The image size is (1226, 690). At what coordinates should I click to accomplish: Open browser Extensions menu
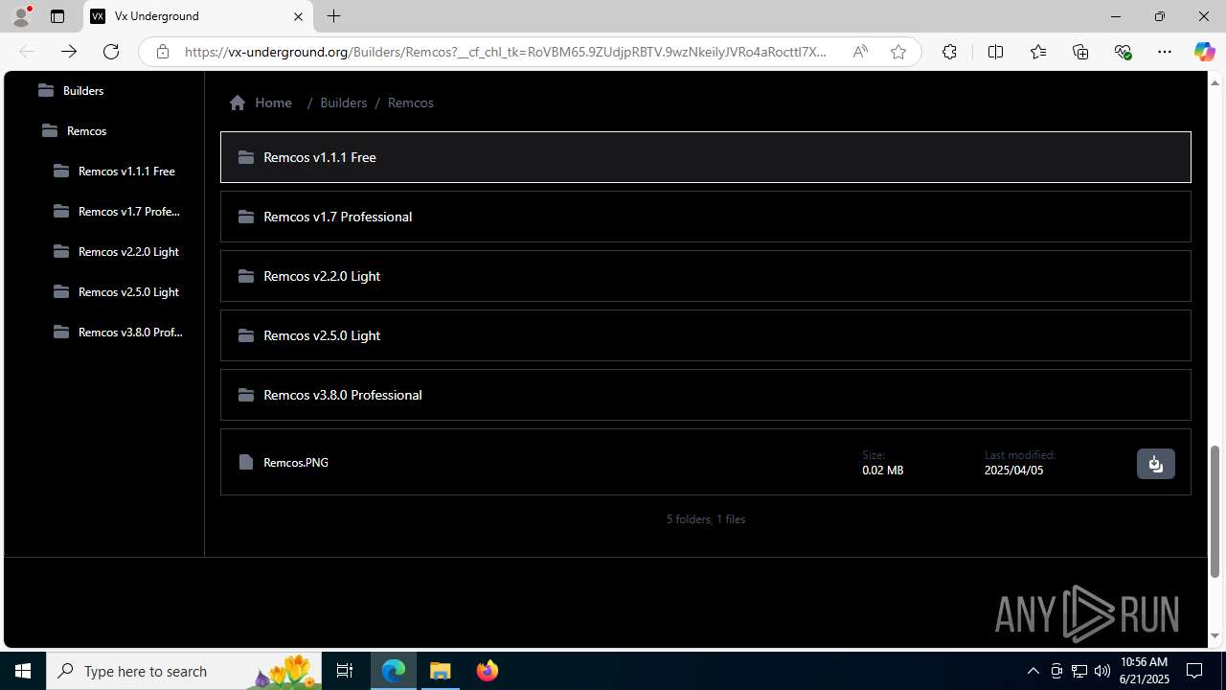pos(949,52)
